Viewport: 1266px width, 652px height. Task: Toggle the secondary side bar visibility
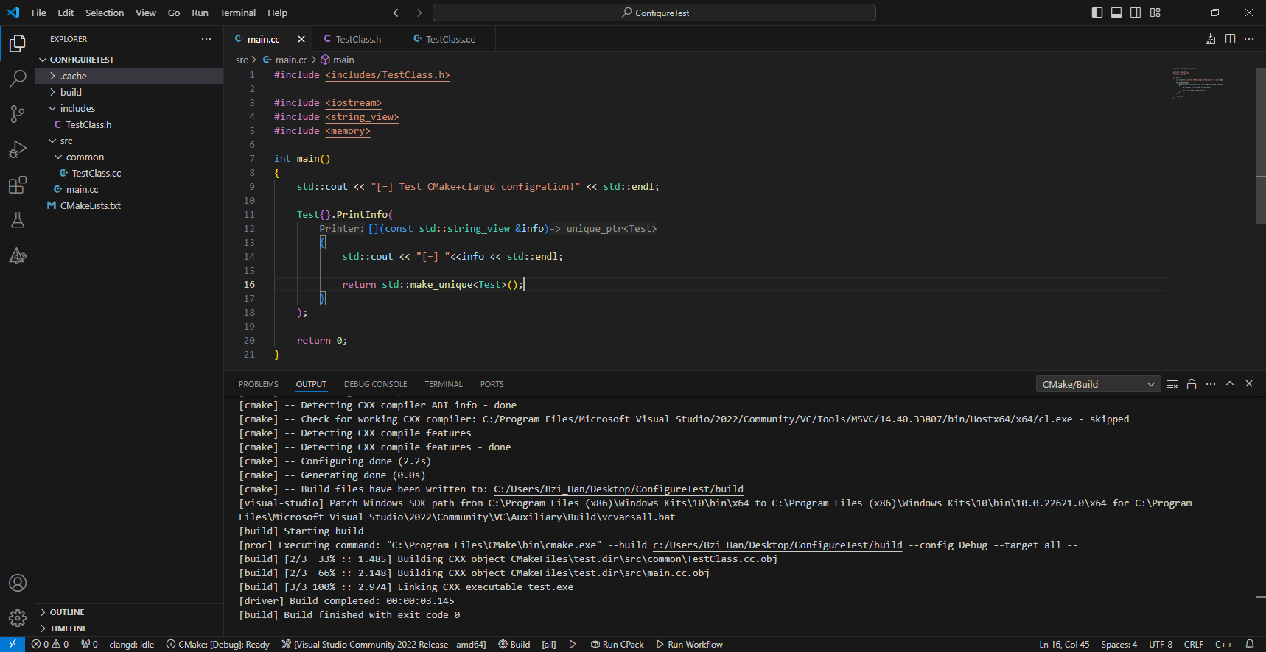(1136, 13)
